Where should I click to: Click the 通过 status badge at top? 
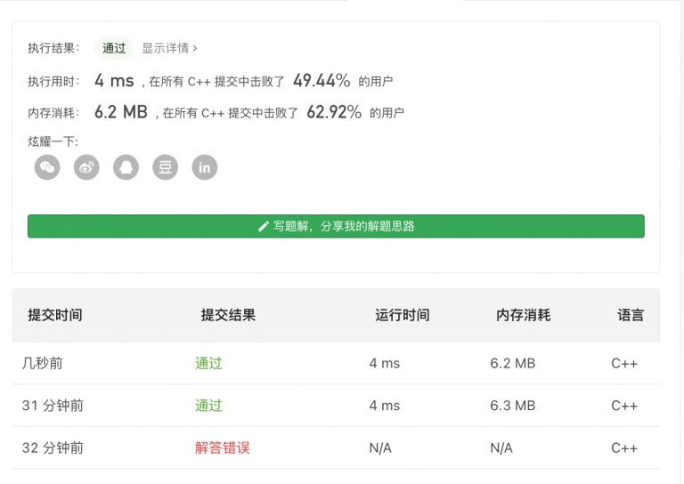coord(114,48)
